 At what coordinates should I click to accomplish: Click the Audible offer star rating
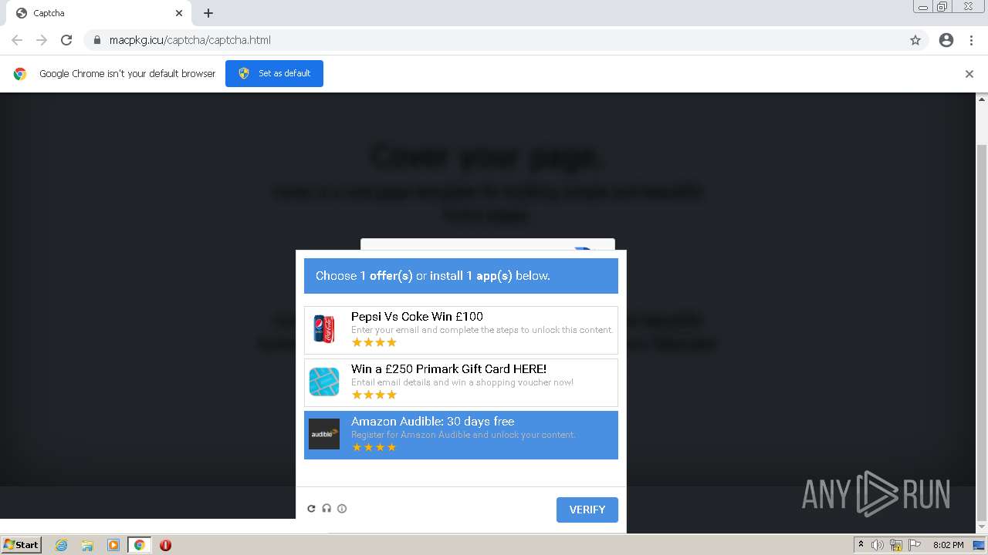pyautogui.click(x=374, y=447)
